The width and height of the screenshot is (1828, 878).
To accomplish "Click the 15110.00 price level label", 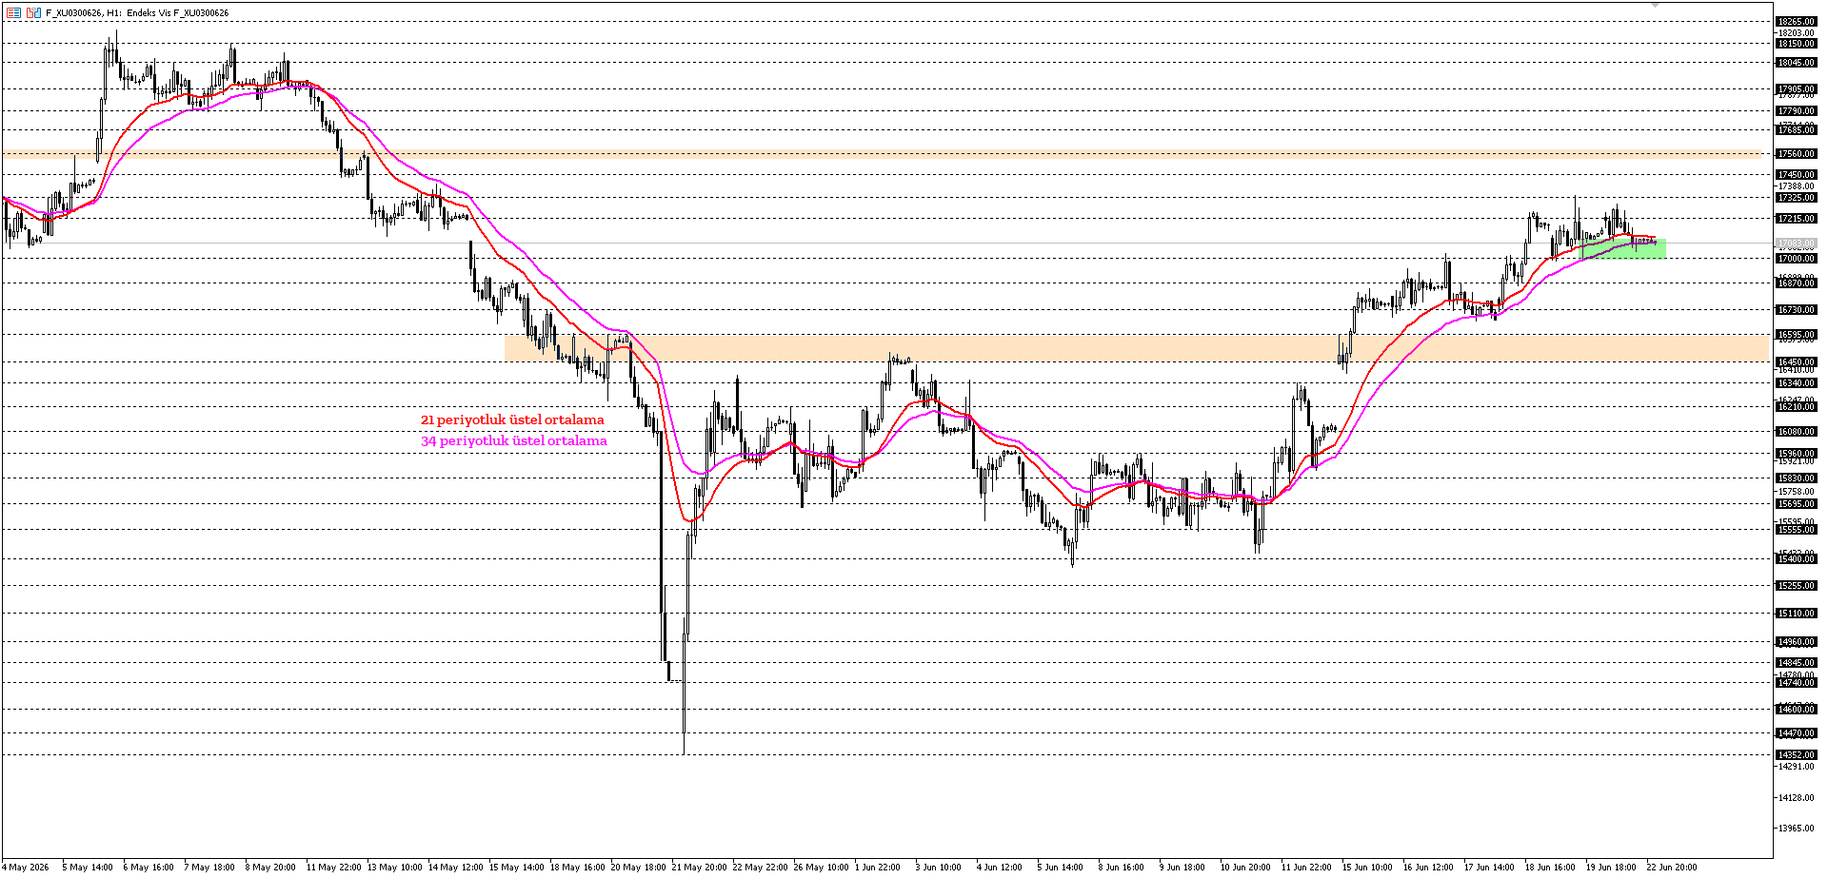I will tap(1796, 614).
